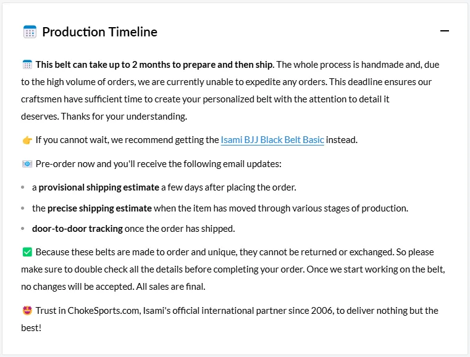Image resolution: width=470 pixels, height=357 pixels.
Task: Click the star-eyes smiley emoji icon
Action: [27, 311]
